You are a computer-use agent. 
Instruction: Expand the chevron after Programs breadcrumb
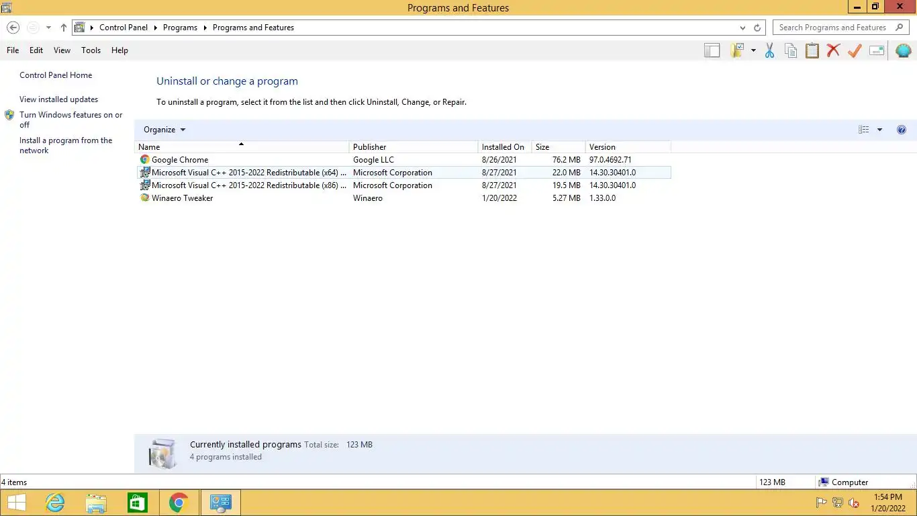[205, 28]
